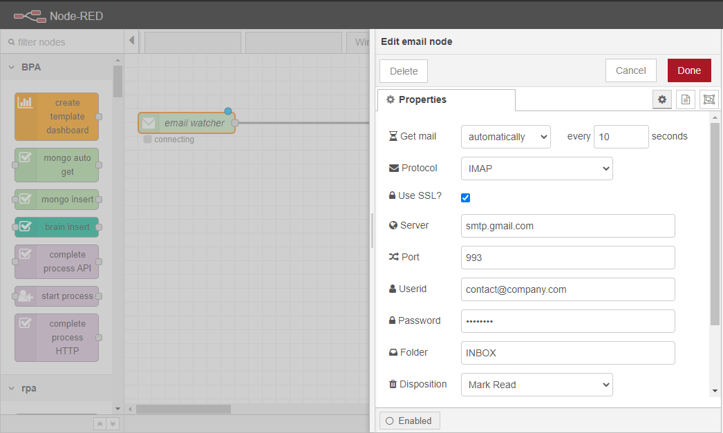Viewport: 723px width, 433px height.
Task: Click create template dashboard chart icon
Action: tap(25, 102)
